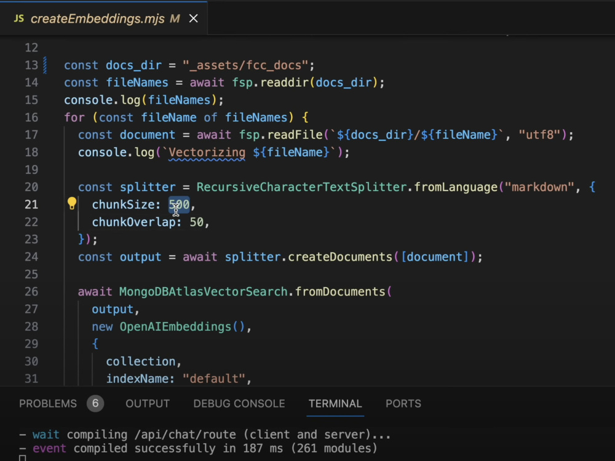
Task: Click the lightbulb quick-fix icon on line 21
Action: 72,203
